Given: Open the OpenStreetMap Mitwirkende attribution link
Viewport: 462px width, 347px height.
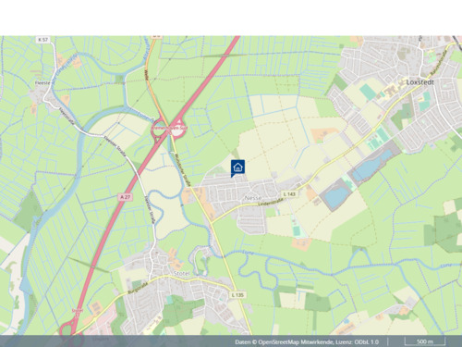Looking at the screenshot, I should click(x=296, y=341).
